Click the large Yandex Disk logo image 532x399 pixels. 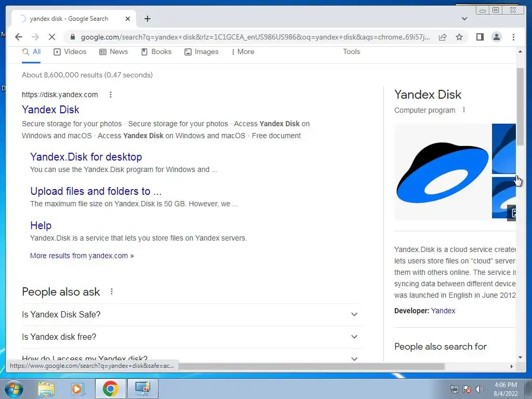(443, 172)
